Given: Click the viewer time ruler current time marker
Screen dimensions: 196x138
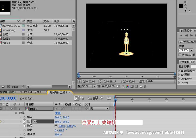Looking at the screenshot, I should (79, 76).
